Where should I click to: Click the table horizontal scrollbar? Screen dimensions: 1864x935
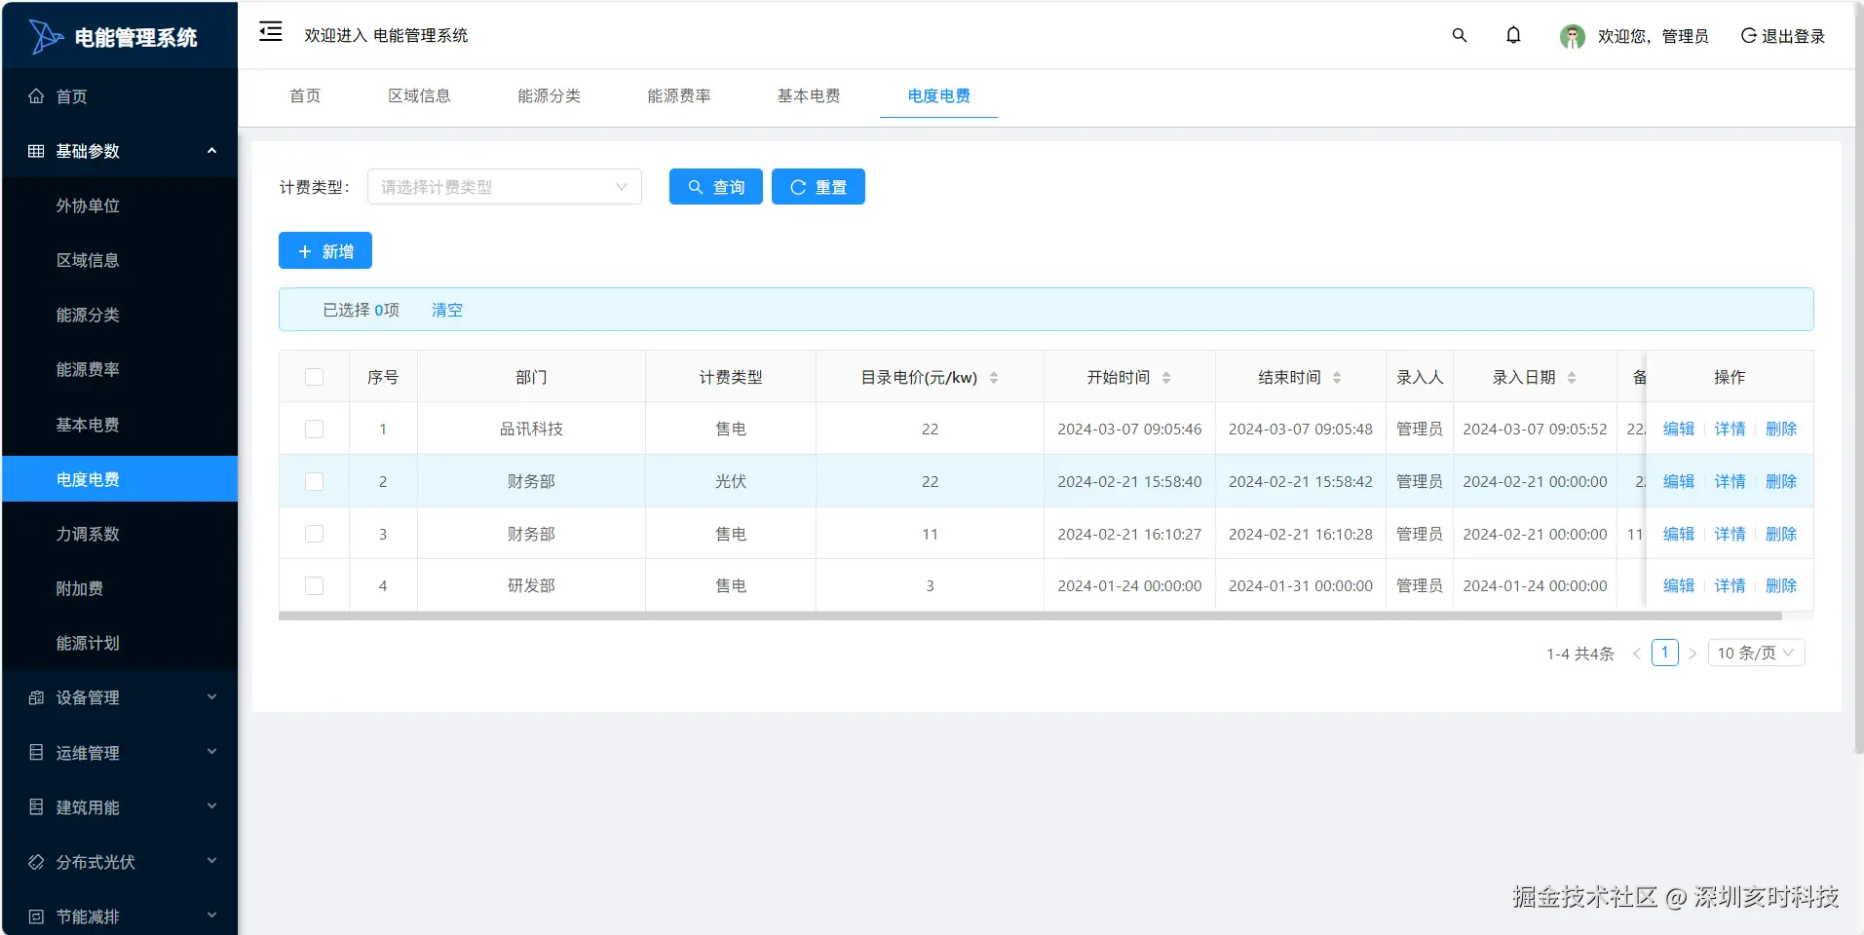[1030, 616]
